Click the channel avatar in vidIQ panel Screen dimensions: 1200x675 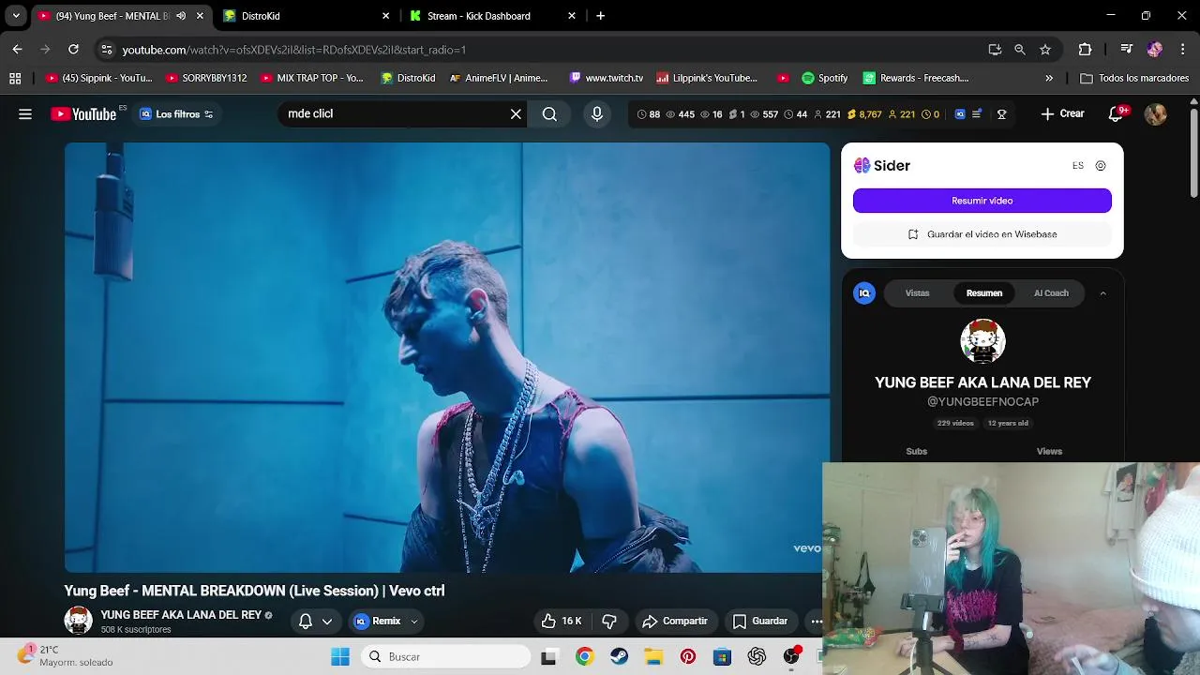982,341
